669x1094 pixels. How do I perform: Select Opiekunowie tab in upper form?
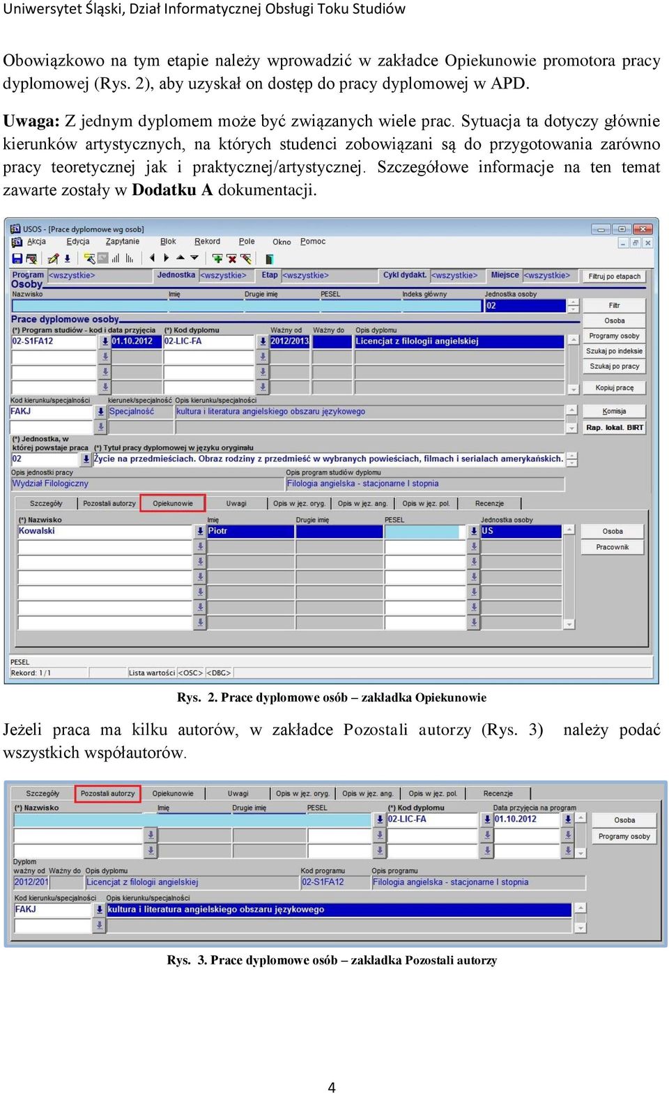click(x=173, y=503)
